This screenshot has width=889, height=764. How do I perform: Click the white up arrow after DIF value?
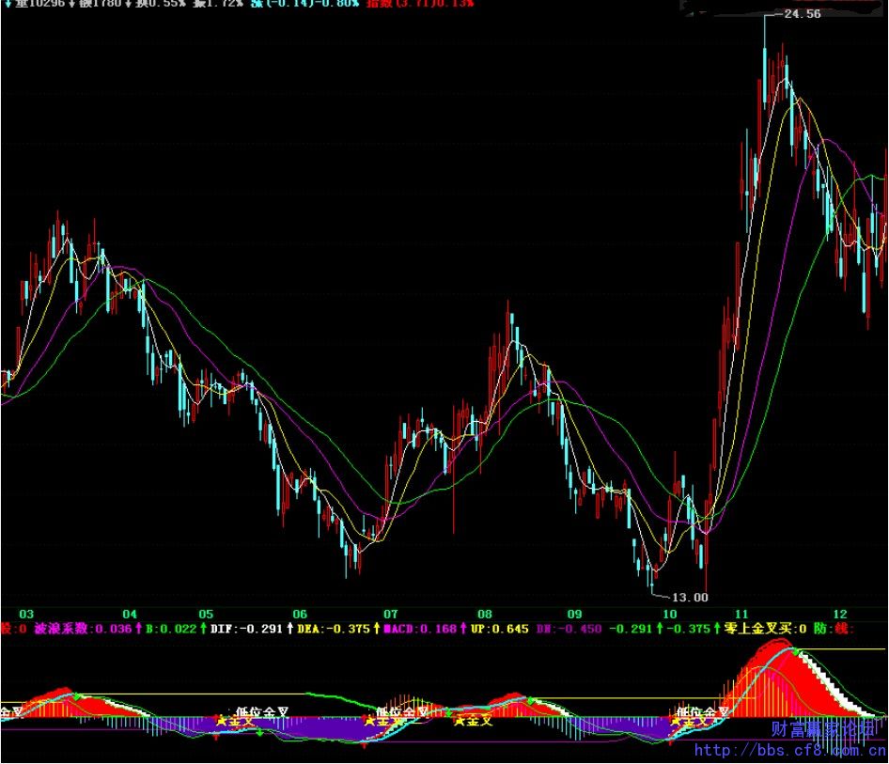pos(289,628)
